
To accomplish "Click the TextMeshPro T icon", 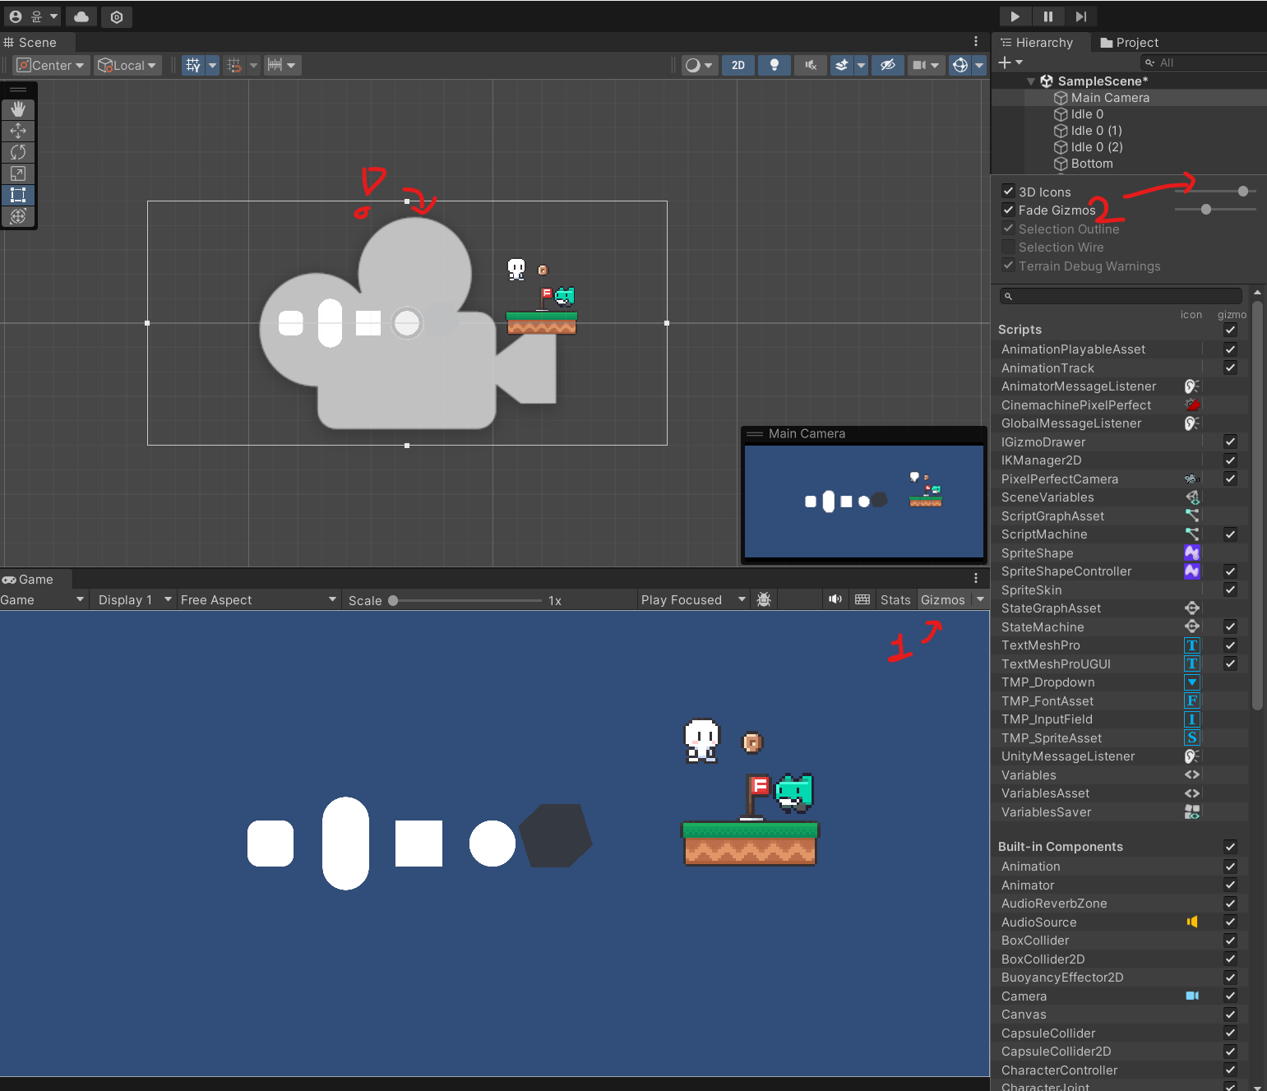I will pyautogui.click(x=1192, y=645).
